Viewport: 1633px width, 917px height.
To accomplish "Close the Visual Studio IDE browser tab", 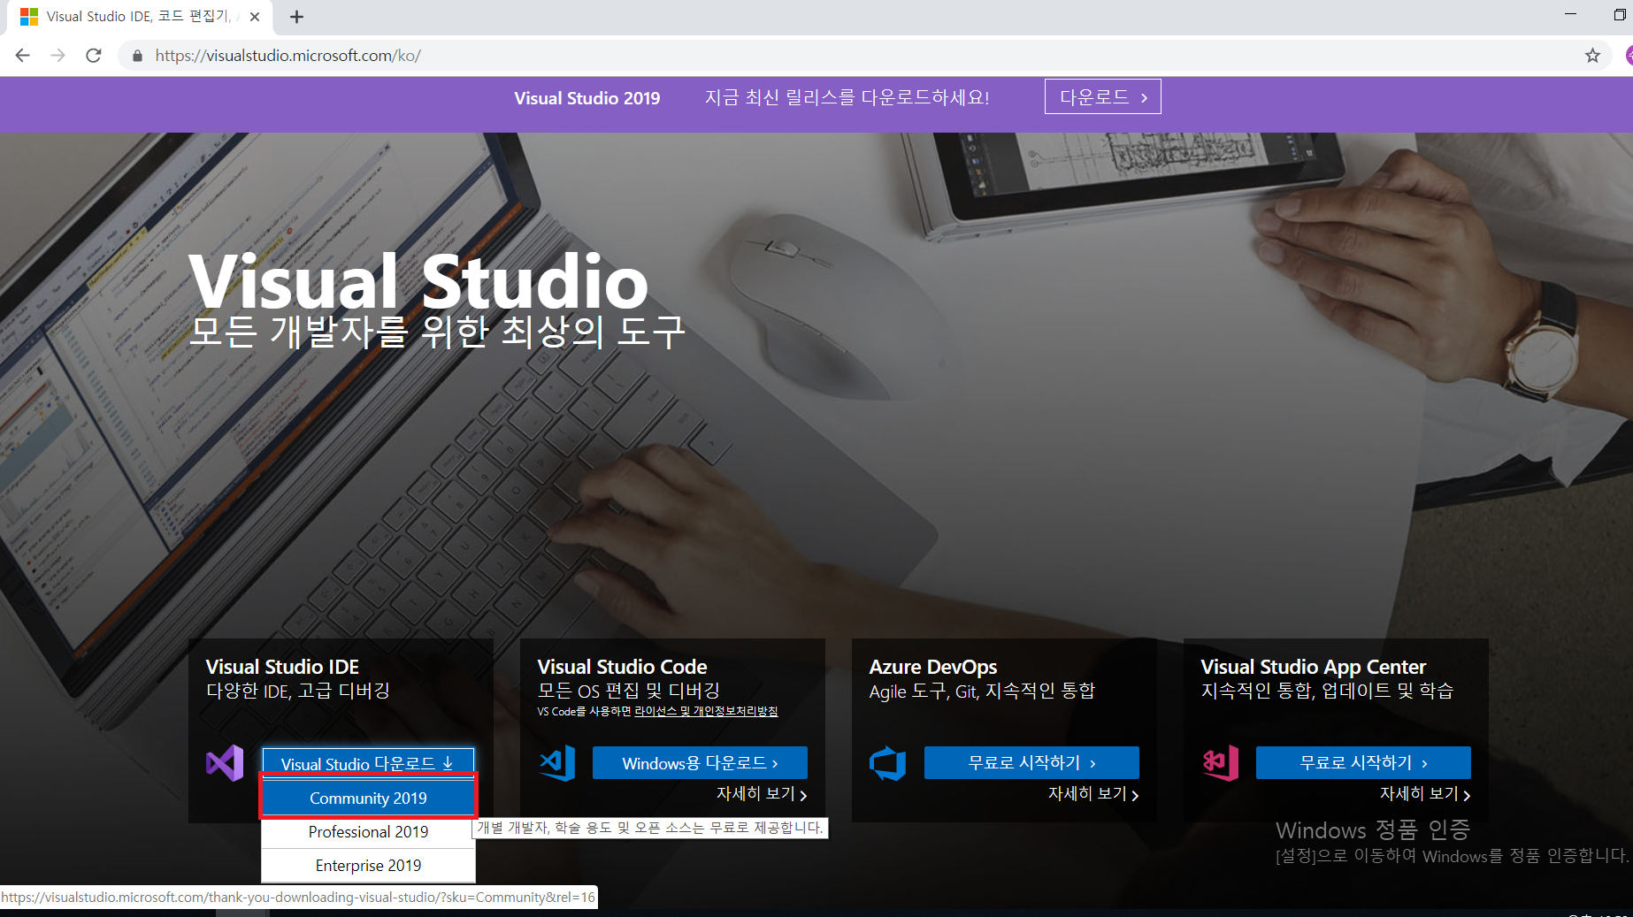I will 255,17.
